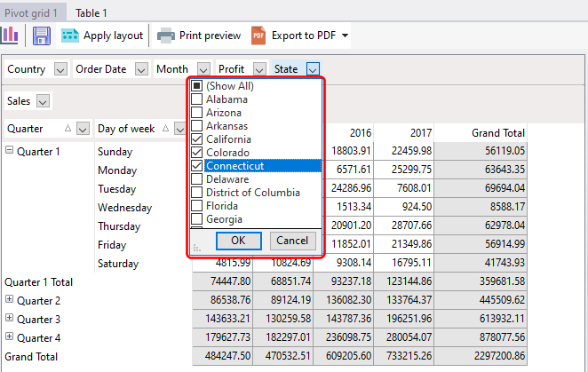Click the Day of week sort arrow
This screenshot has width=588, height=372.
(166, 129)
